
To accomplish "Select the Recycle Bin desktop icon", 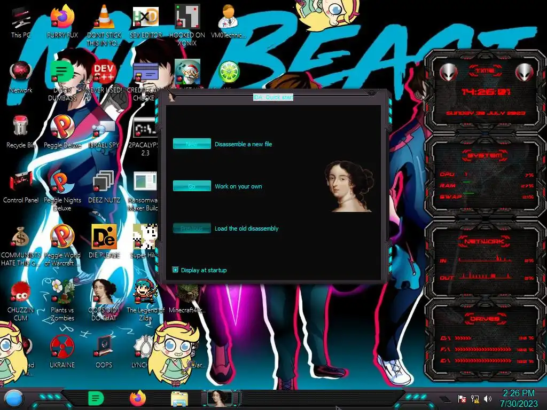I will [x=21, y=132].
